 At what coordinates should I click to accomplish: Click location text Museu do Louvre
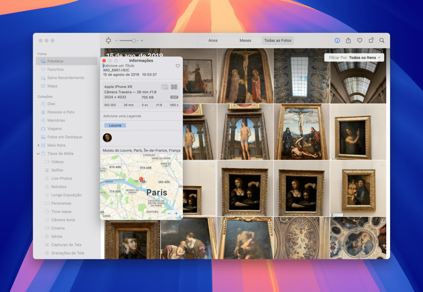tap(141, 150)
